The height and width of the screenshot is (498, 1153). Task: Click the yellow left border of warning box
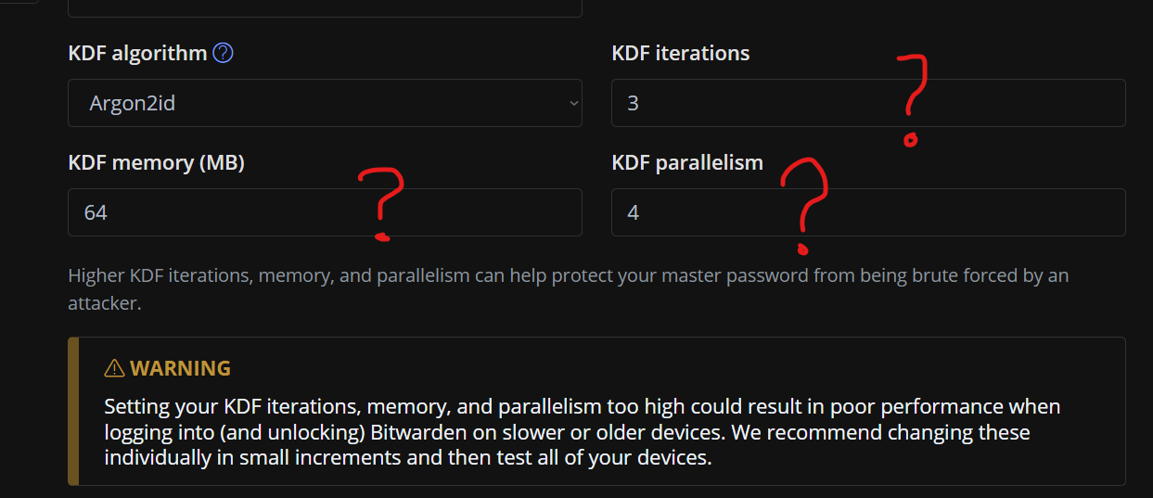(73, 411)
